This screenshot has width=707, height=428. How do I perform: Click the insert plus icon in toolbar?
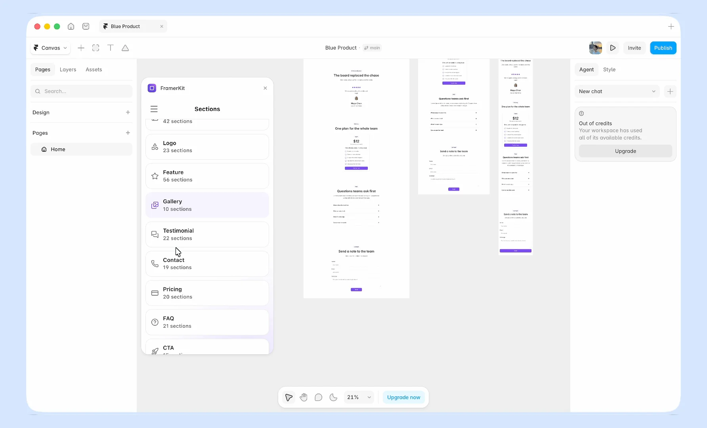click(81, 48)
